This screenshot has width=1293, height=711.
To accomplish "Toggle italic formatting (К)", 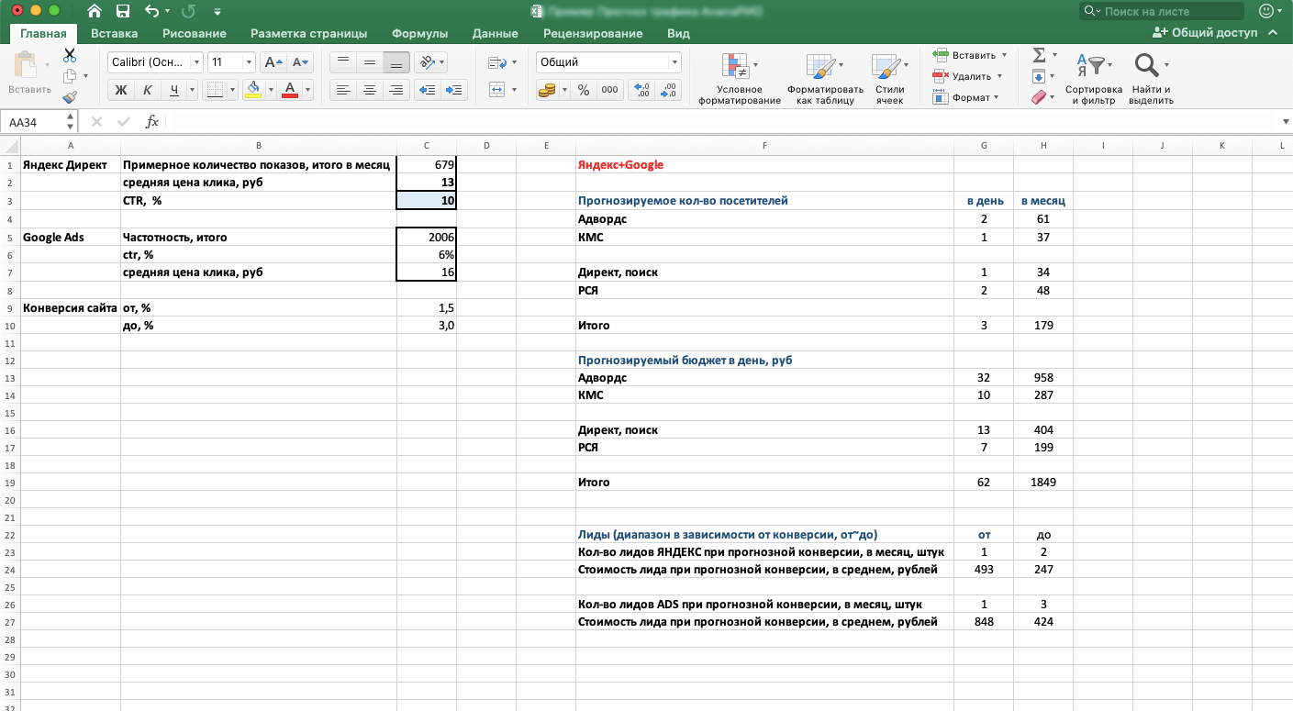I will (x=146, y=90).
